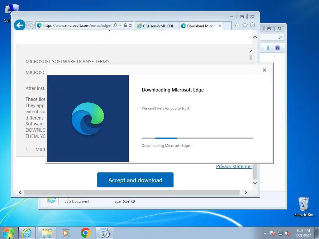Switch to the C:\Users\VM1.COL... tab
The height and width of the screenshot is (239, 319).
pos(157,26)
